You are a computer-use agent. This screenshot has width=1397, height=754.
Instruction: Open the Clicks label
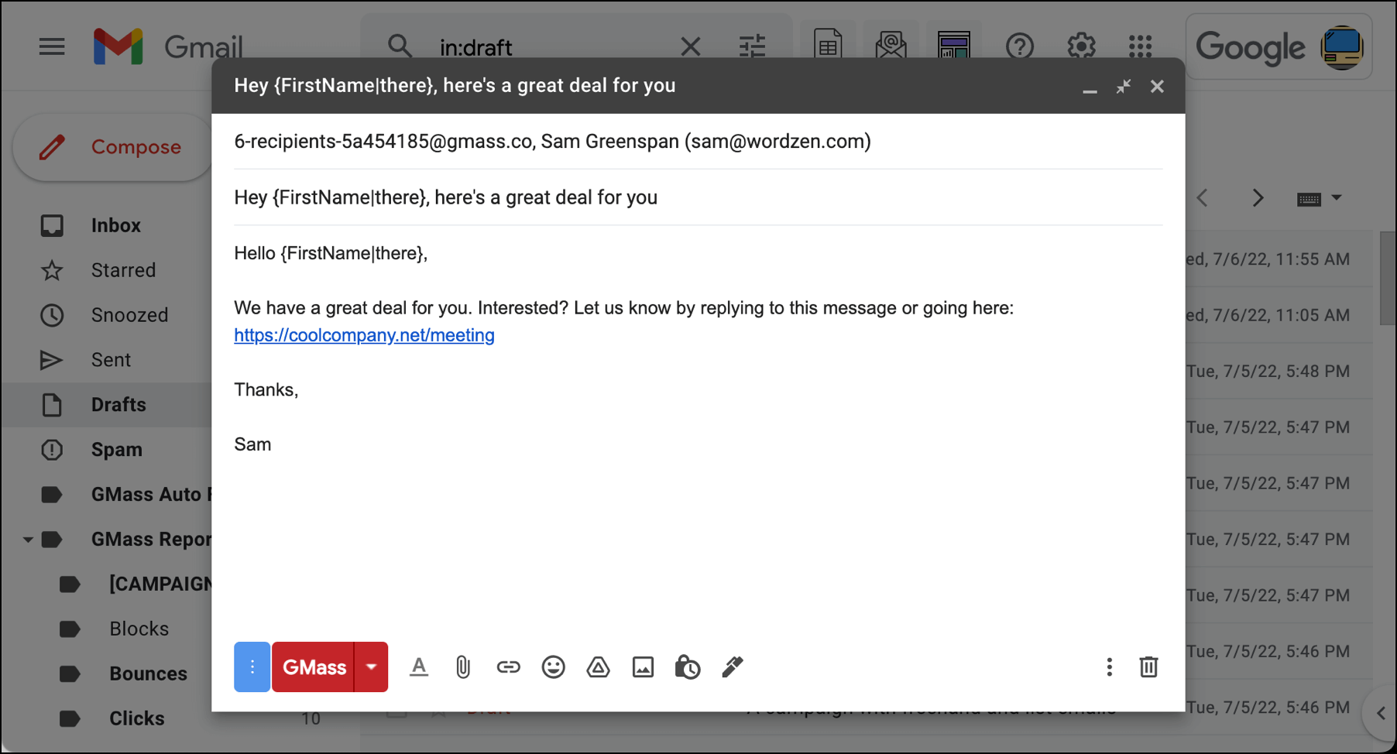coord(136,718)
